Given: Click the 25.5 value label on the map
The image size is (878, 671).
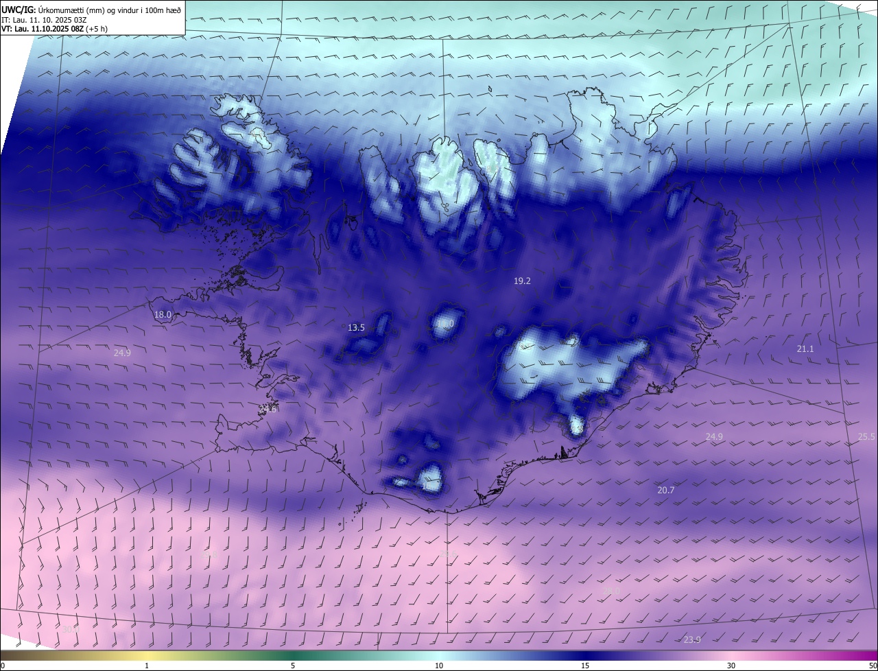Looking at the screenshot, I should coord(866,437).
